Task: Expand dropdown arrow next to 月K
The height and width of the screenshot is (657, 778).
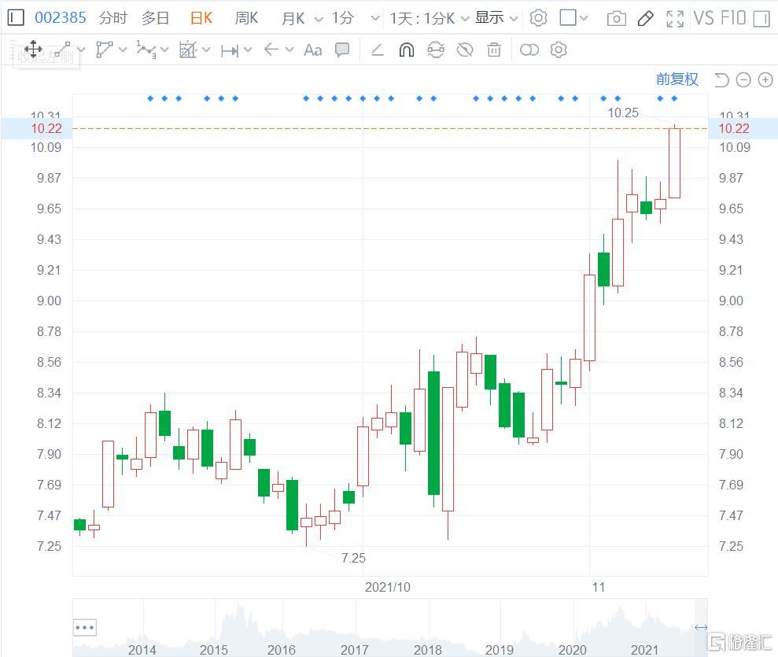Action: (x=319, y=20)
